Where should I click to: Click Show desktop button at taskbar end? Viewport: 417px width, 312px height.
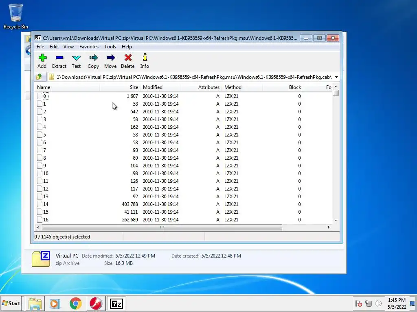[x=413, y=303]
